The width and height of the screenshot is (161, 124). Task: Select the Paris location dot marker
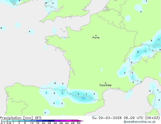click(96, 35)
